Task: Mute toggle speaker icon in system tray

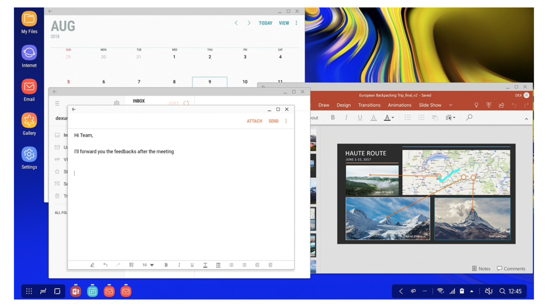Action: pyautogui.click(x=489, y=291)
